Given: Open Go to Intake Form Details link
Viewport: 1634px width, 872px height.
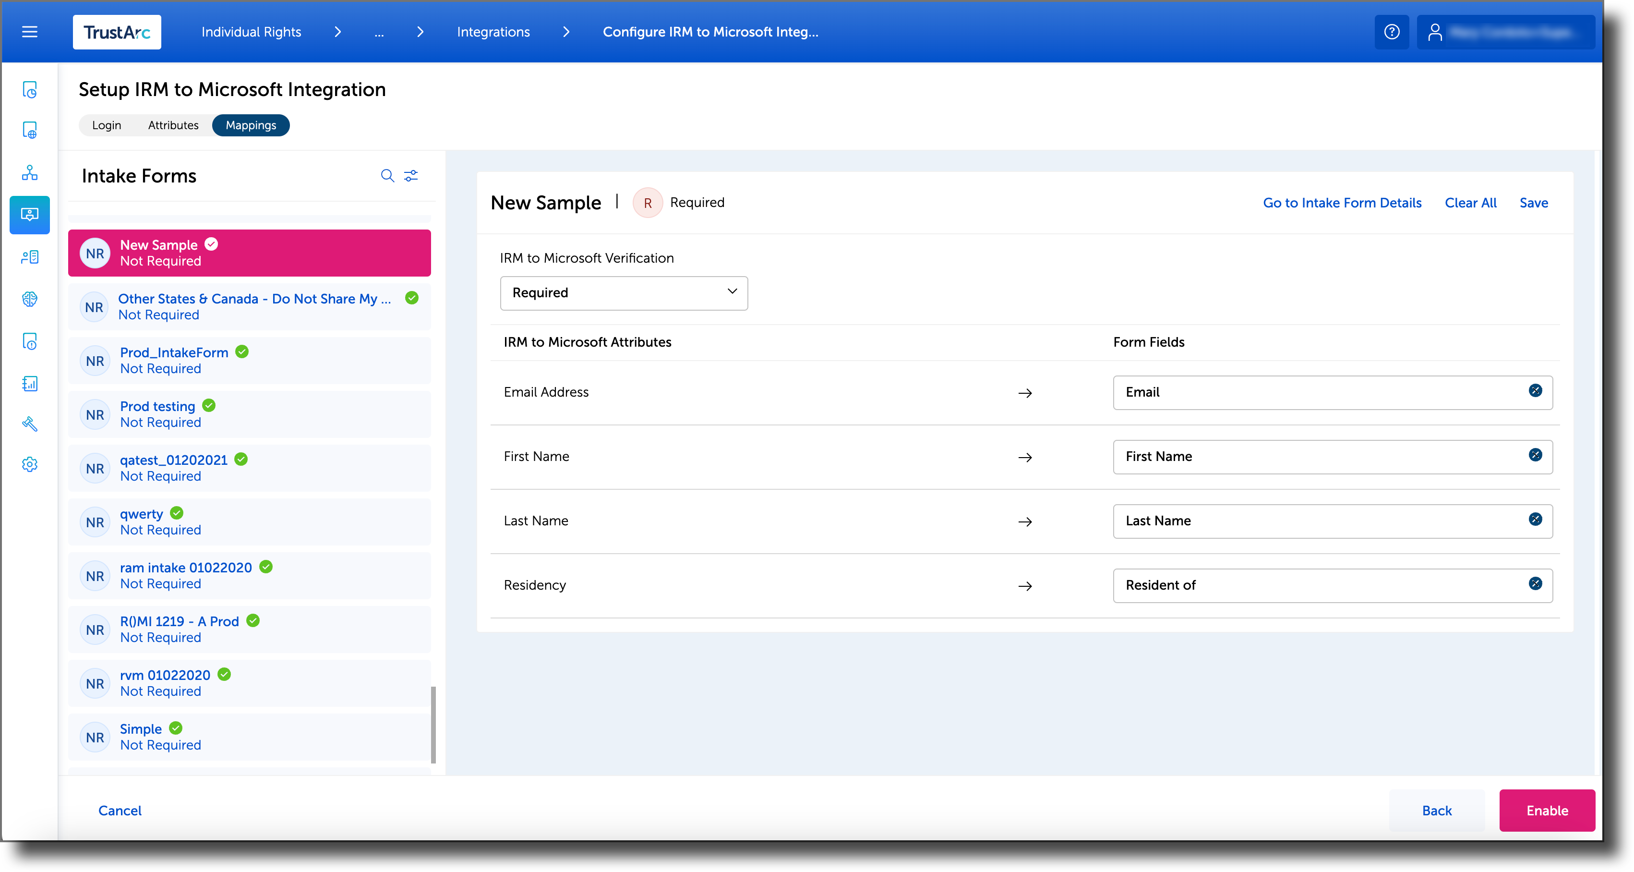Looking at the screenshot, I should [1342, 203].
